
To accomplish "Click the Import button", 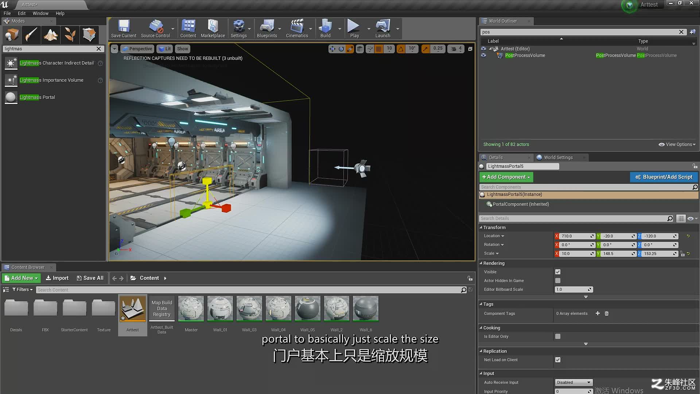I will [x=57, y=278].
